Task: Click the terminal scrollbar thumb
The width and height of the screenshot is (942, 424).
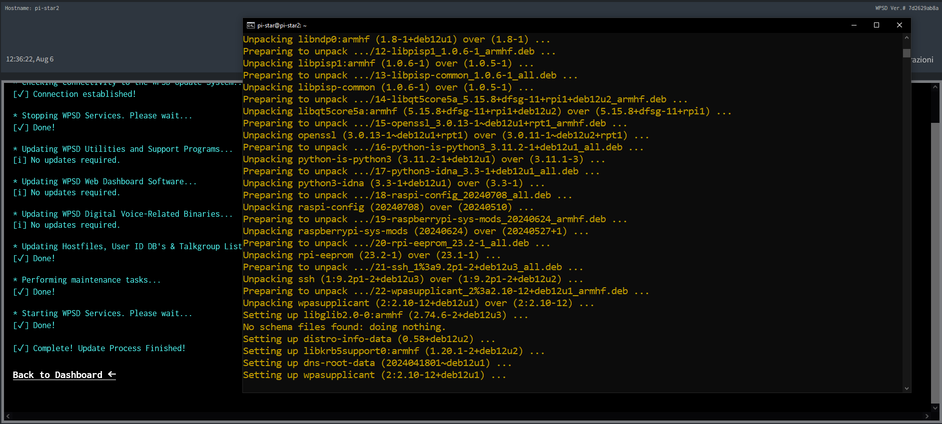Action: point(907,53)
